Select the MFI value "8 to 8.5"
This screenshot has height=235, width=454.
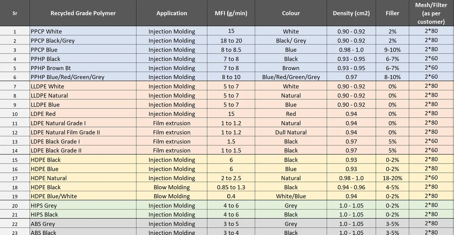(231, 50)
